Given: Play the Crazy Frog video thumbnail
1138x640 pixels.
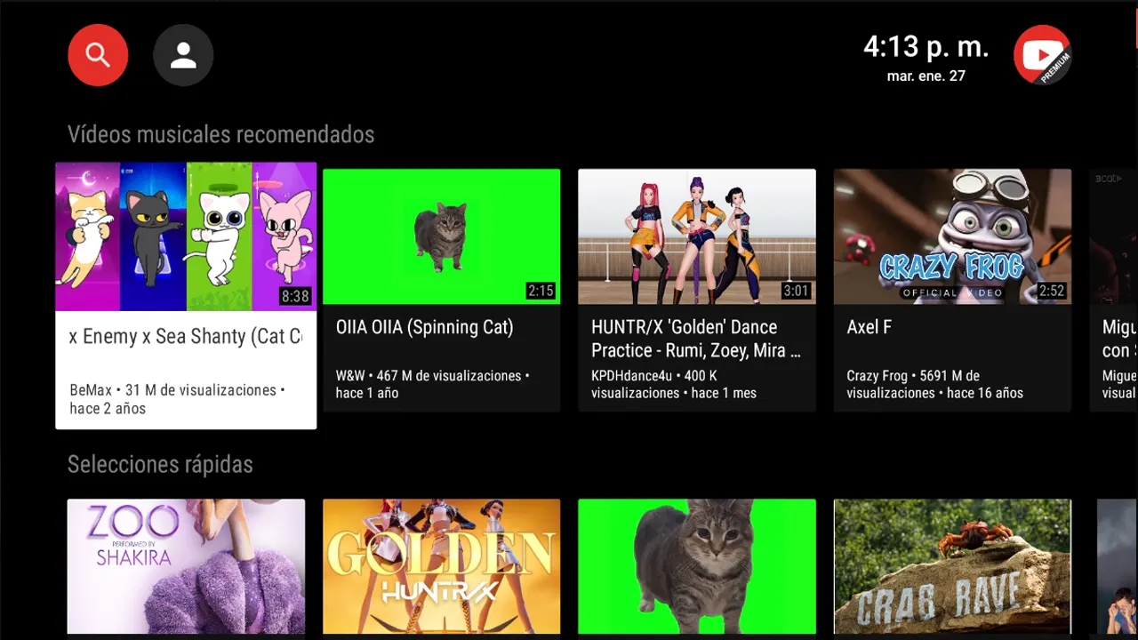Looking at the screenshot, I should tap(952, 236).
